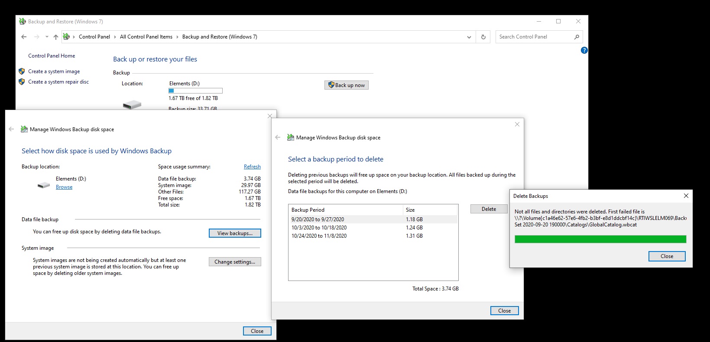Close the Delete Backups dialog with X
710x342 pixels.
[686, 196]
